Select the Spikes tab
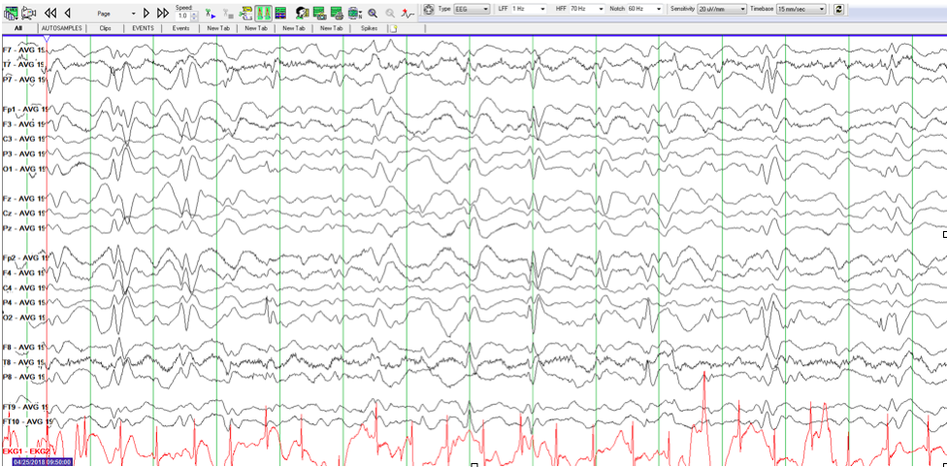This screenshot has height=467, width=947. [369, 28]
